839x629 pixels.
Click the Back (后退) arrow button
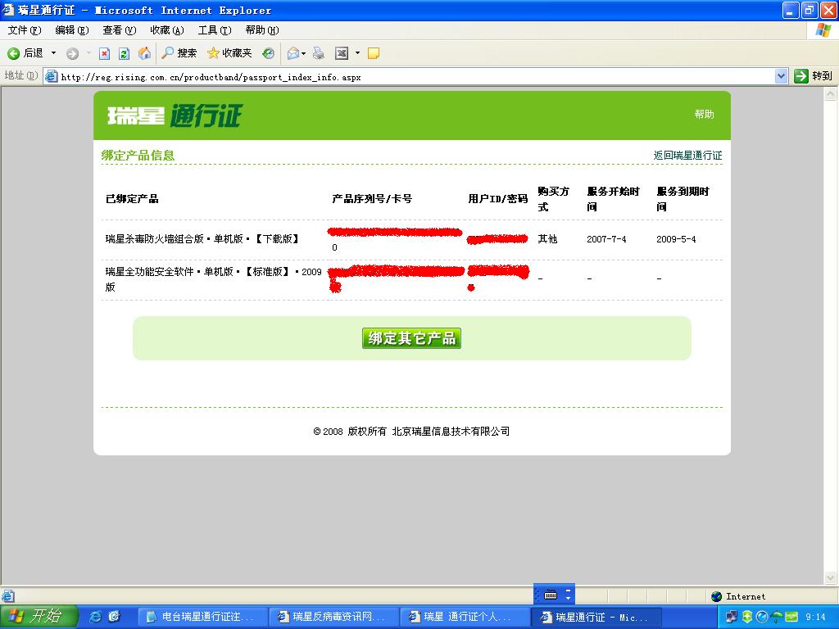coord(25,53)
